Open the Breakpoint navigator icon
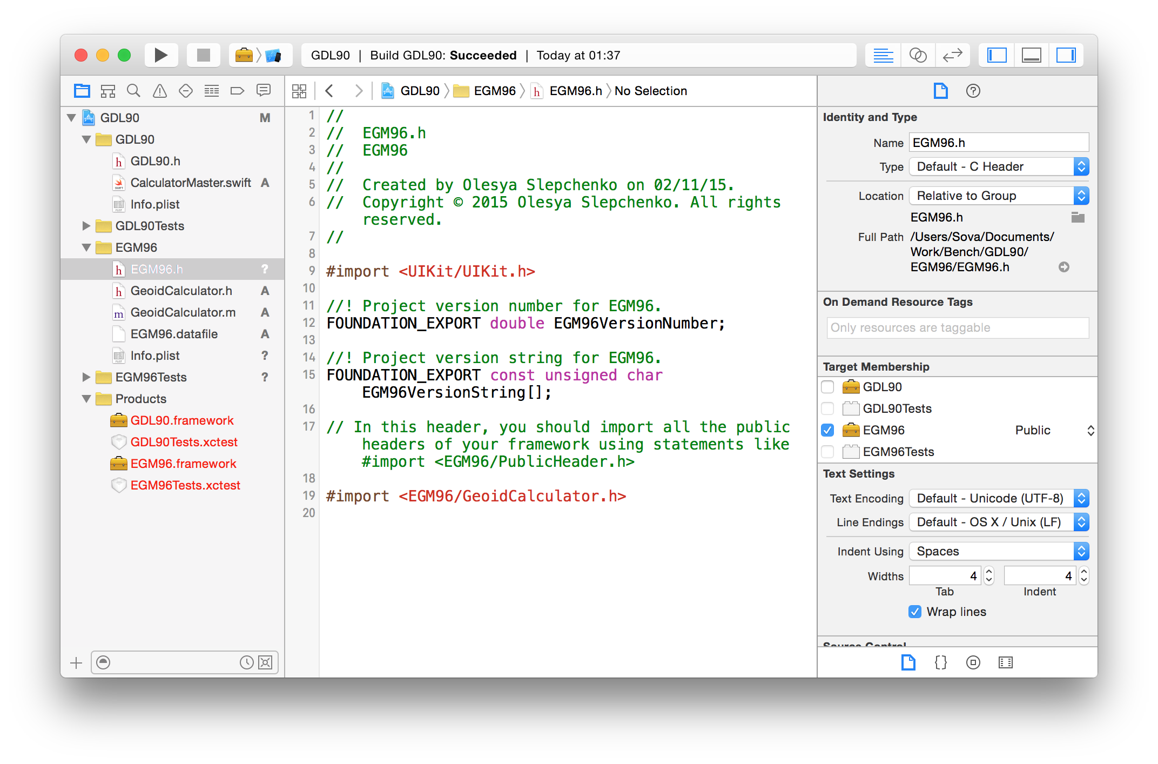 pyautogui.click(x=237, y=91)
